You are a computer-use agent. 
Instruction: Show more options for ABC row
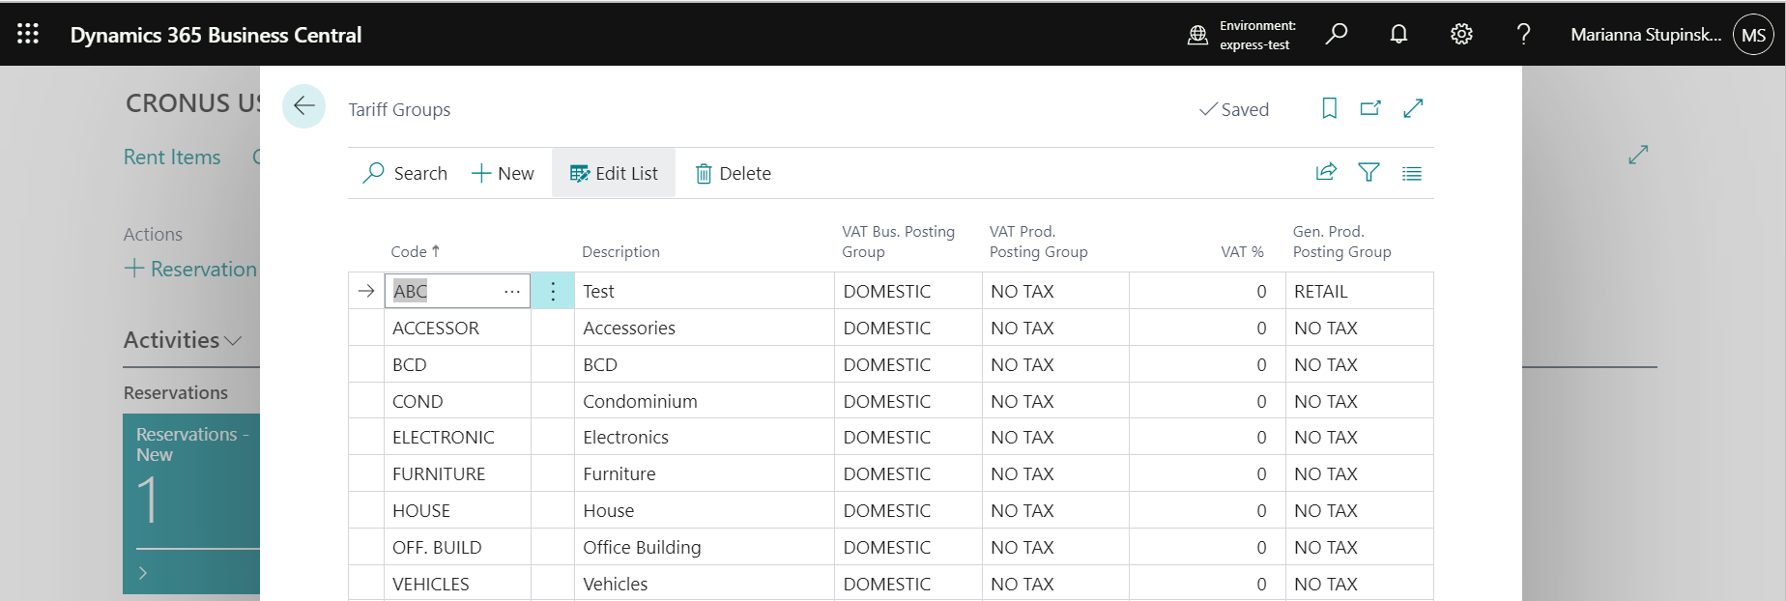[x=553, y=291]
